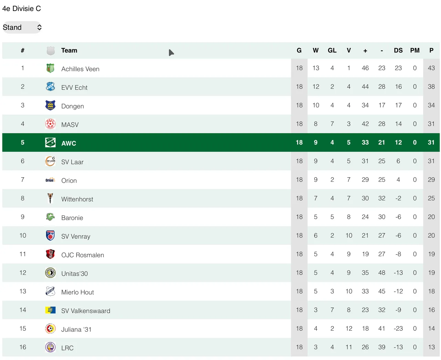
Task: Click the P points column header
Action: point(431,50)
